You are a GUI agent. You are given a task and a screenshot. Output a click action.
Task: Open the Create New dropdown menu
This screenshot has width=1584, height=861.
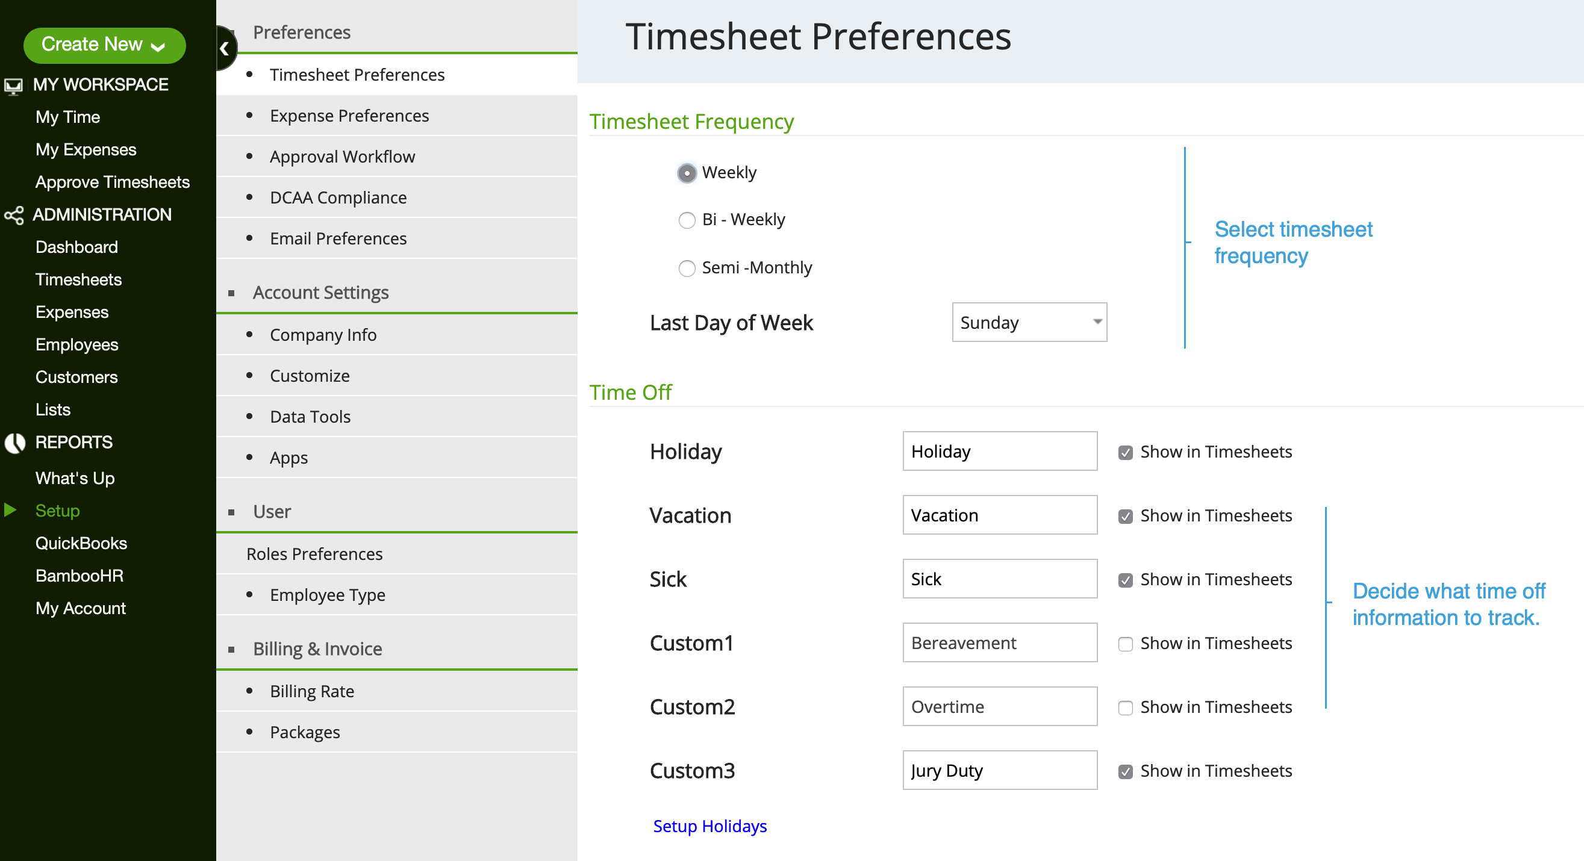tap(104, 45)
